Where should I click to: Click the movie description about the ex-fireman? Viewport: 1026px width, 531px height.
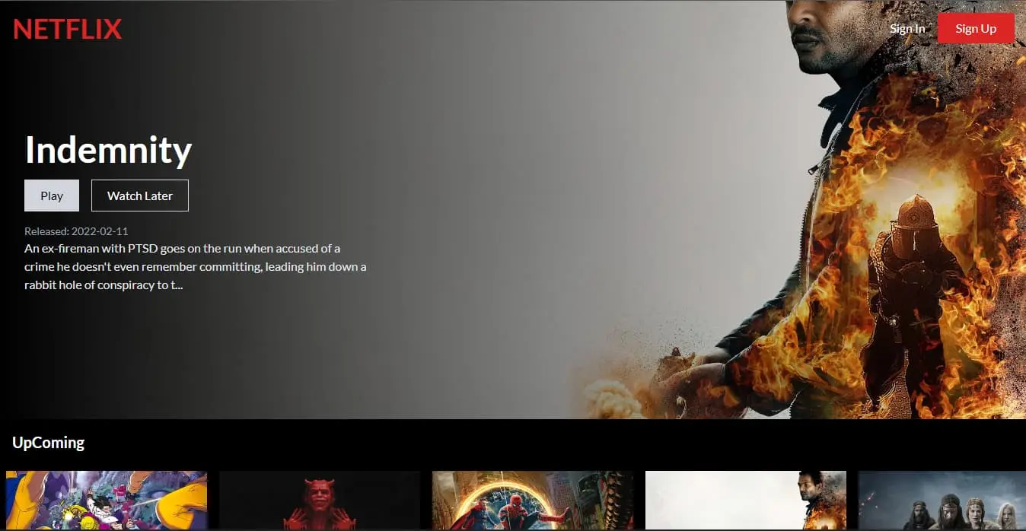196,267
